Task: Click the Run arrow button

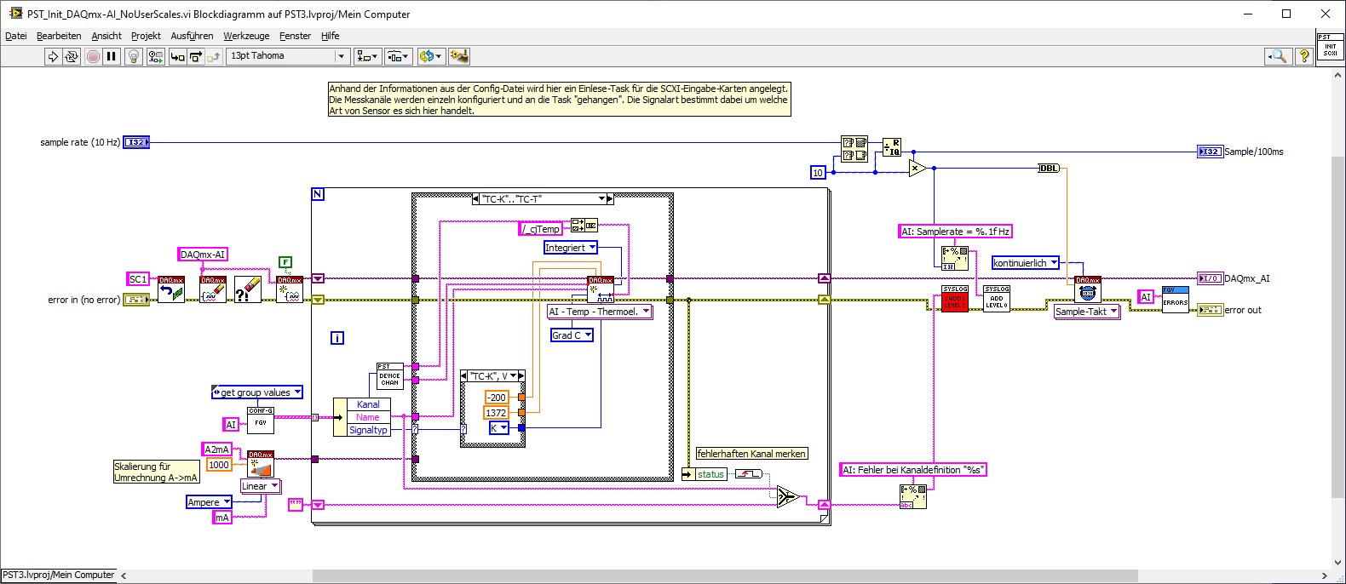Action: (x=53, y=56)
